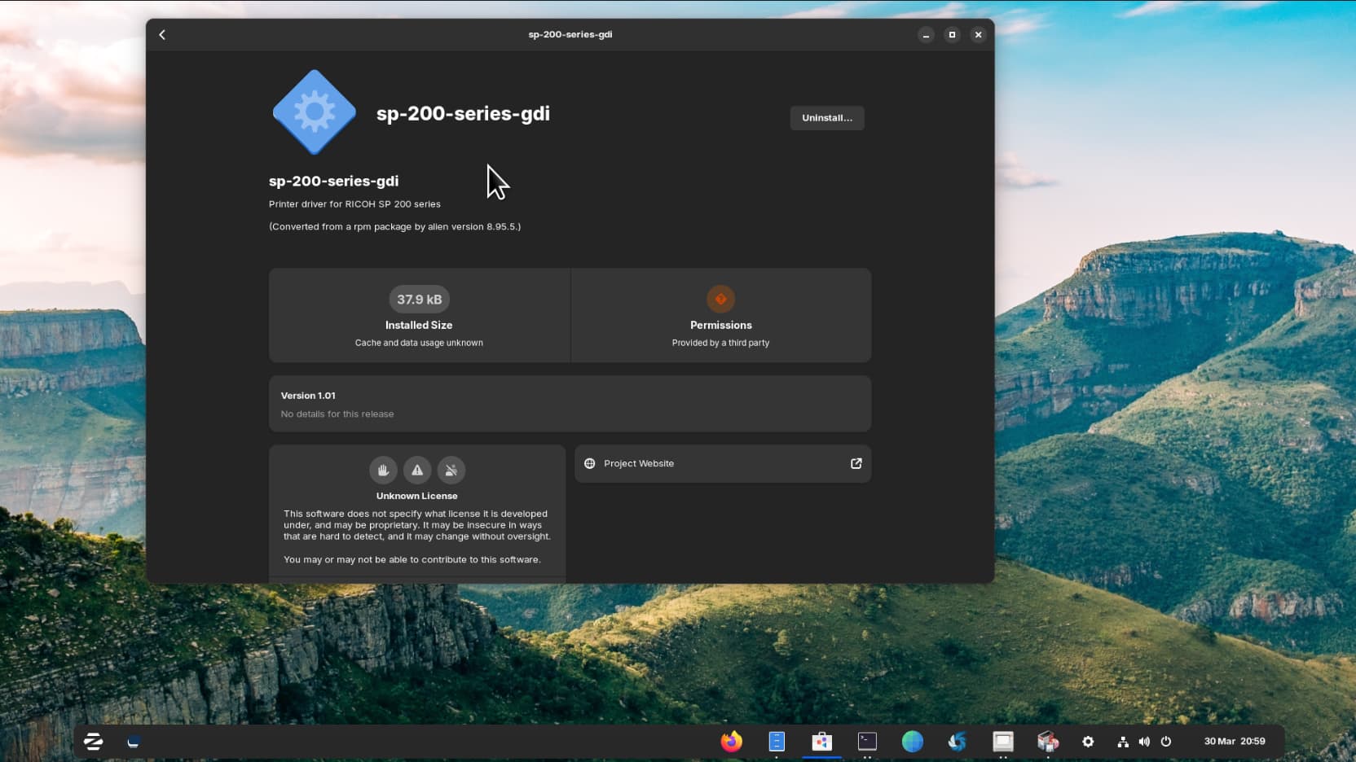This screenshot has width=1356, height=762.
Task: Open the Permissions card
Action: pyautogui.click(x=721, y=316)
